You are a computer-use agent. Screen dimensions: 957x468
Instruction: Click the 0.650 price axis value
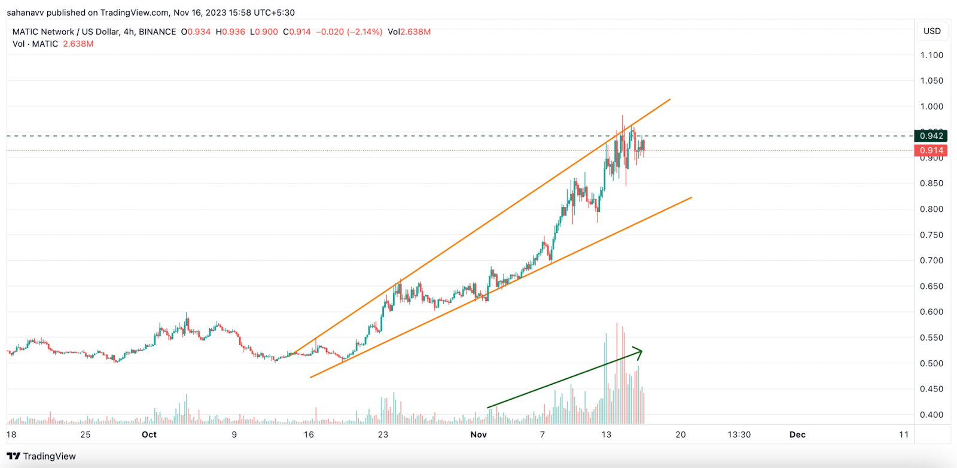pyautogui.click(x=931, y=286)
